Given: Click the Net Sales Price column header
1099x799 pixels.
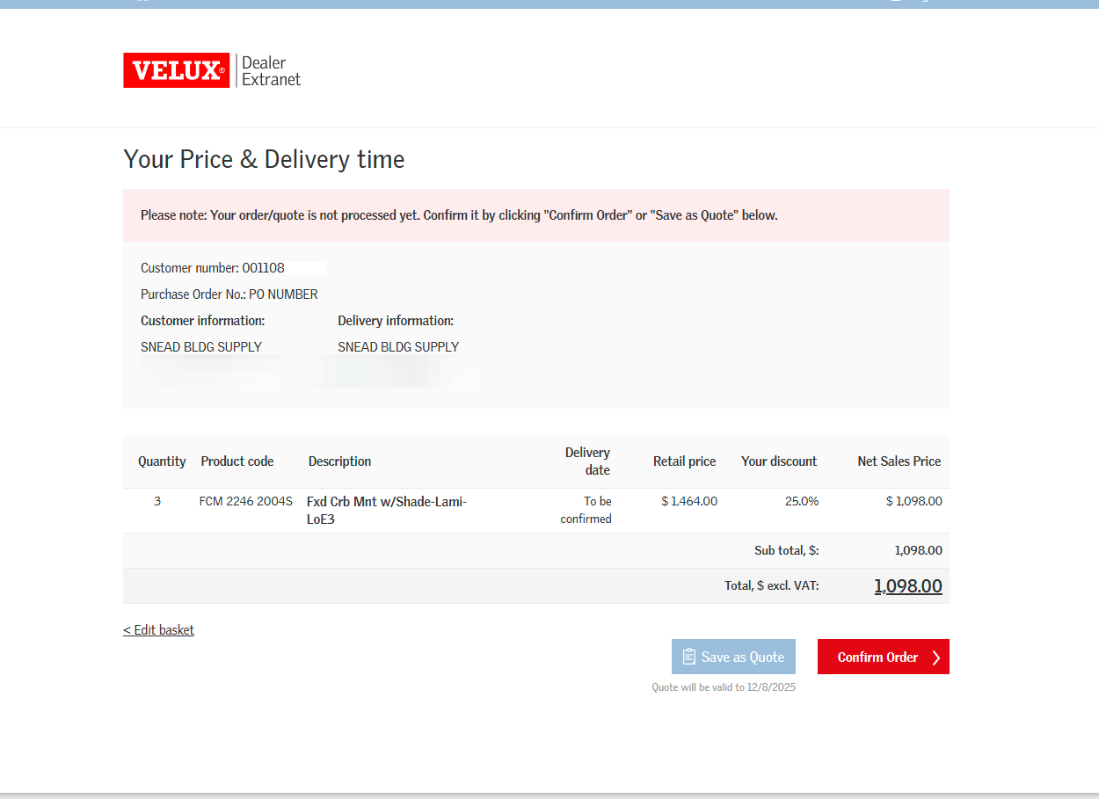Looking at the screenshot, I should pyautogui.click(x=899, y=461).
